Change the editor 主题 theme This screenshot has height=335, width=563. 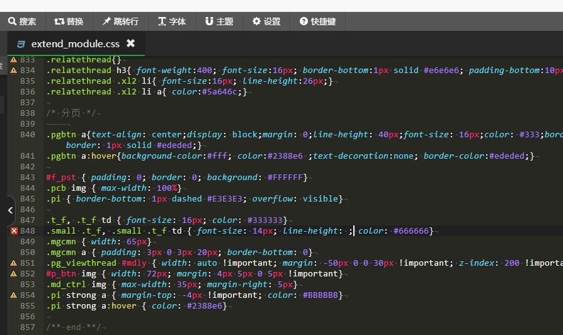(219, 21)
